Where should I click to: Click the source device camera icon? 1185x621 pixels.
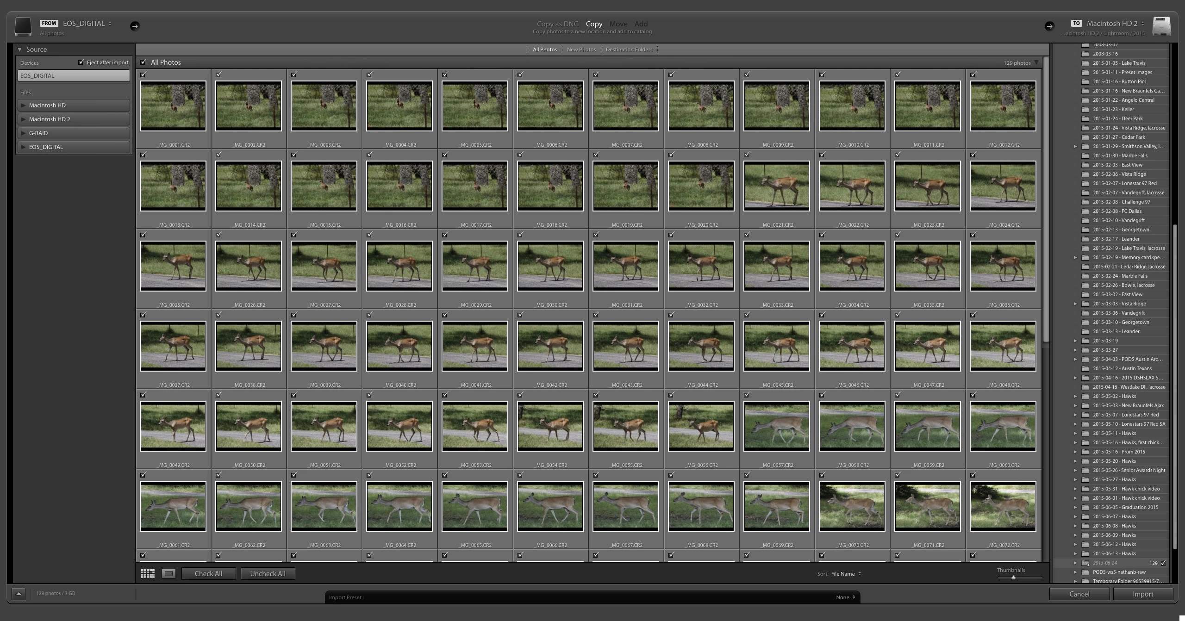pos(23,26)
